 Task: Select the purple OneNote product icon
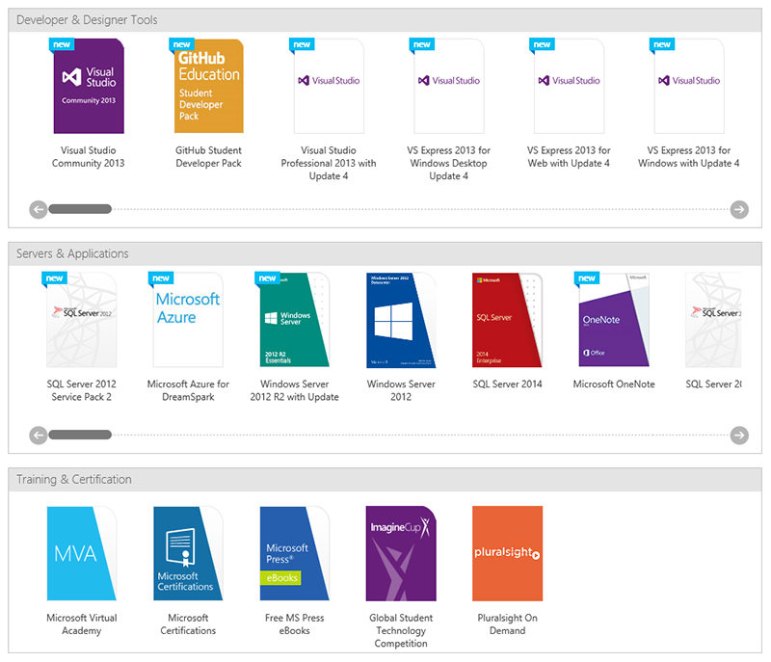point(614,320)
